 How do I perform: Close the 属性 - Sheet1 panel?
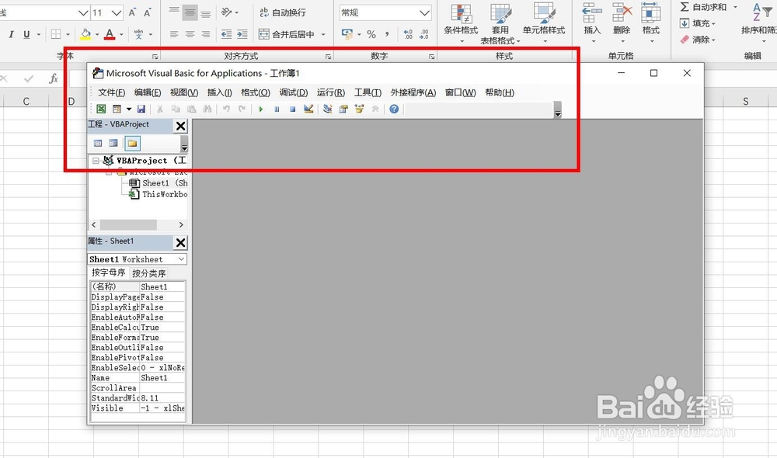tap(181, 243)
